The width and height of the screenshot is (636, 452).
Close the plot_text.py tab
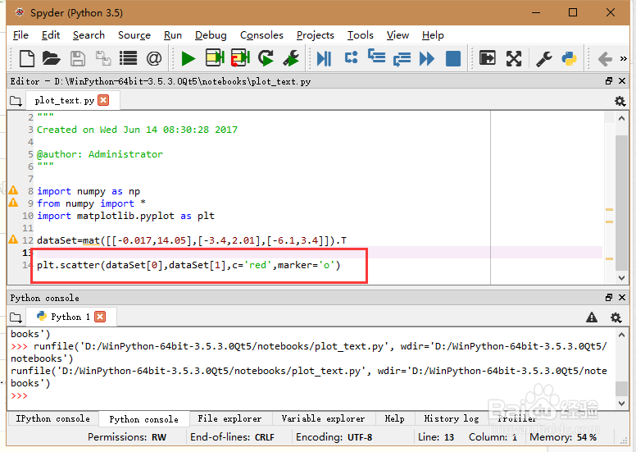pyautogui.click(x=103, y=100)
